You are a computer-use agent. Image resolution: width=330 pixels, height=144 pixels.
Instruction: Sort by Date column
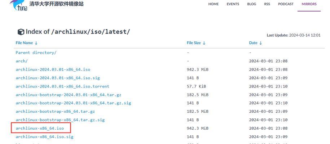[255, 43]
